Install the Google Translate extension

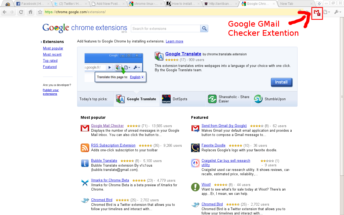pyautogui.click(x=281, y=82)
